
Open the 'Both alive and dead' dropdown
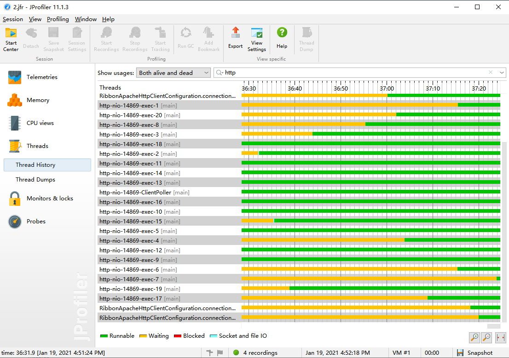pyautogui.click(x=174, y=73)
